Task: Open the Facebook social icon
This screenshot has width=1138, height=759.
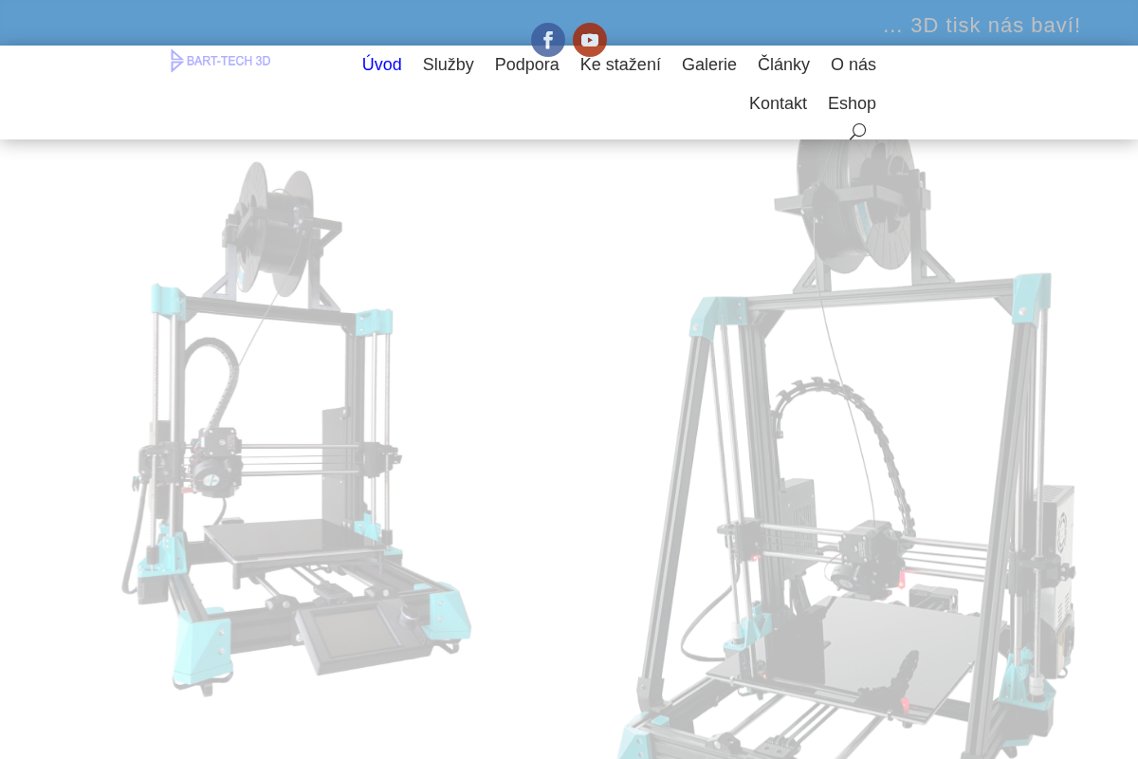Action: (548, 40)
